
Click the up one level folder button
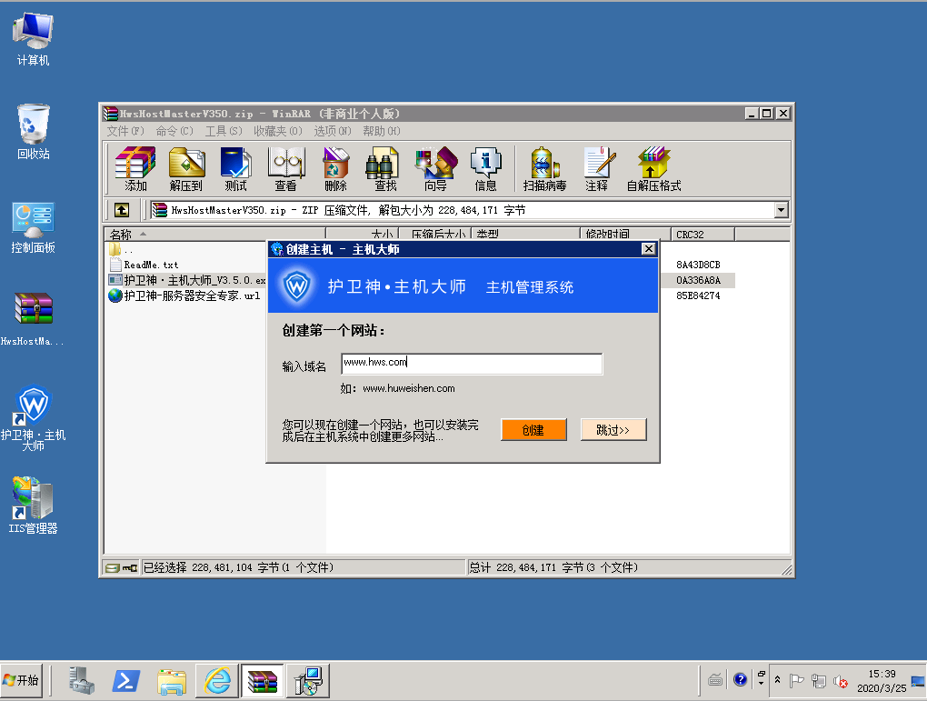[121, 210]
